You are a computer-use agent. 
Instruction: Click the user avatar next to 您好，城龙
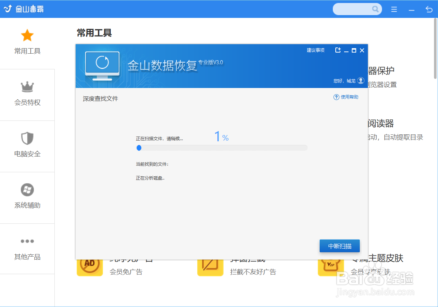[361, 81]
